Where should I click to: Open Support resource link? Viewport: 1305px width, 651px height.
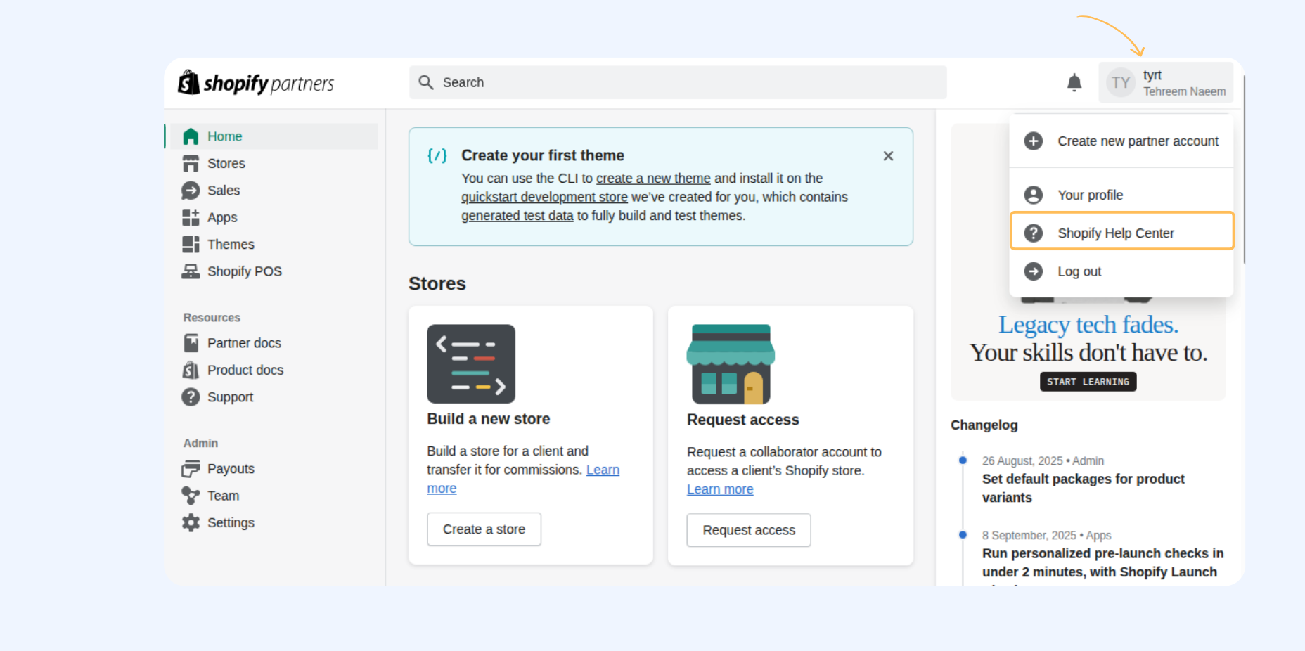[x=274, y=397]
